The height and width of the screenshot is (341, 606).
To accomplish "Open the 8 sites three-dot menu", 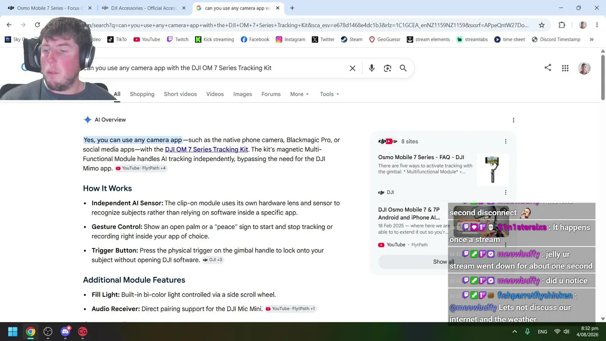I will click(505, 141).
